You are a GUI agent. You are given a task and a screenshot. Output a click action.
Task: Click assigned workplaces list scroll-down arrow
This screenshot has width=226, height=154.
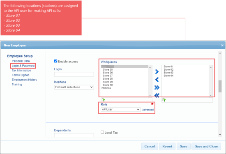(210, 95)
